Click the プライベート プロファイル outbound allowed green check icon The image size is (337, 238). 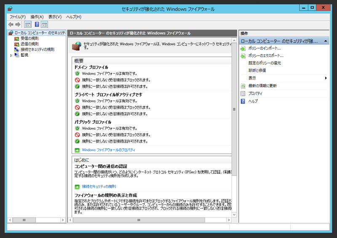77,114
